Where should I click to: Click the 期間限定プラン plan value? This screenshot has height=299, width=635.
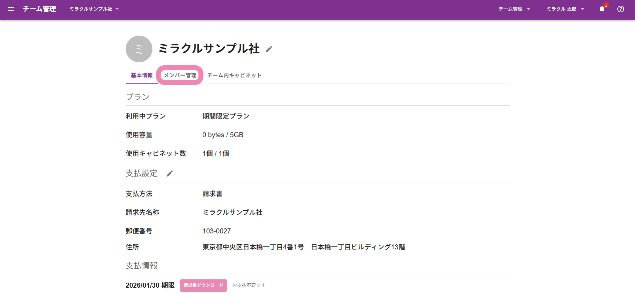[x=226, y=116]
